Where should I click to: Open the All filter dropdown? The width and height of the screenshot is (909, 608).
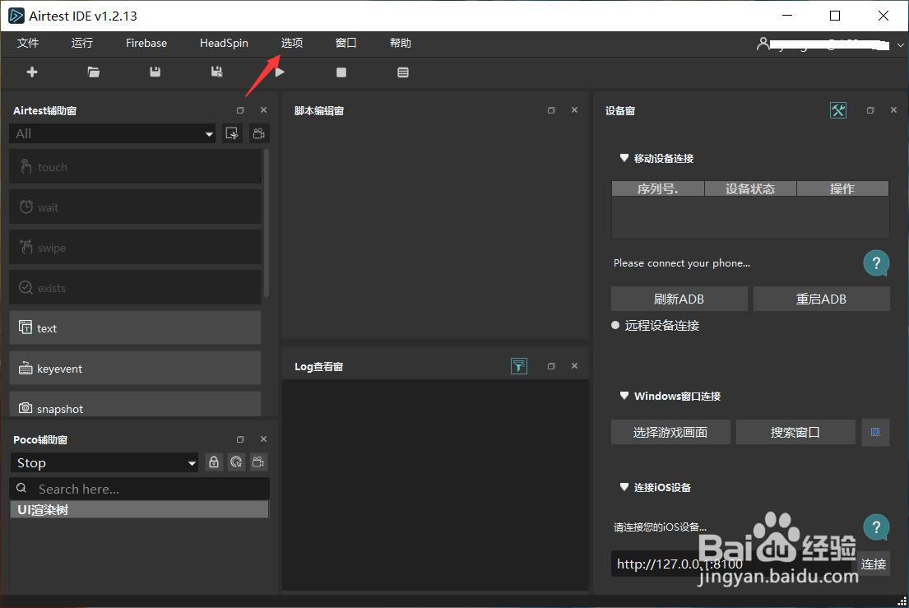pos(113,134)
